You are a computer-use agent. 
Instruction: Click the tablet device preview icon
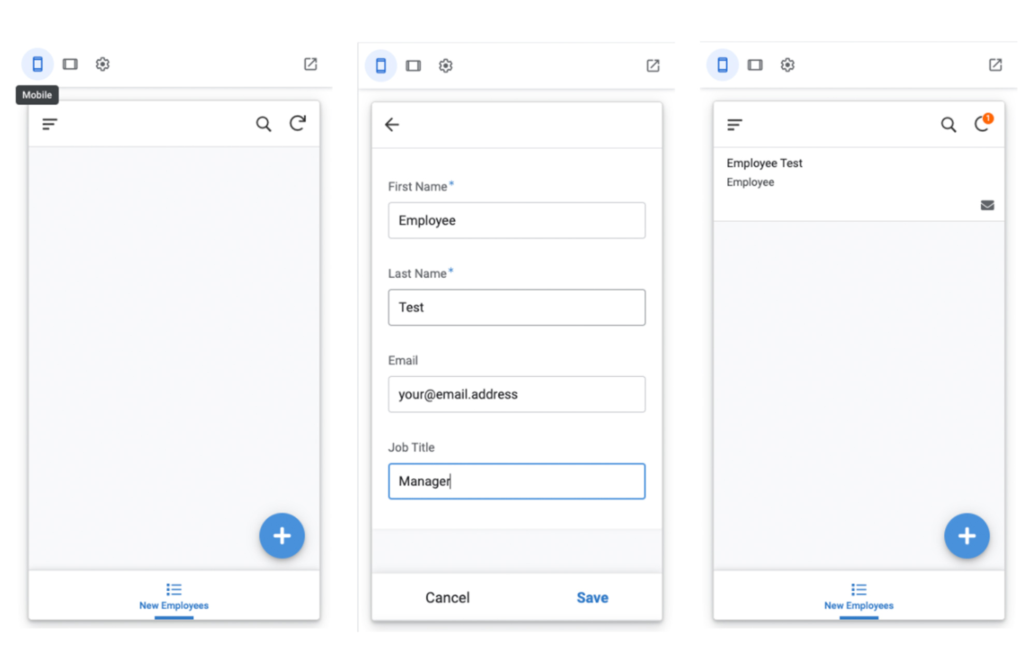(x=70, y=63)
